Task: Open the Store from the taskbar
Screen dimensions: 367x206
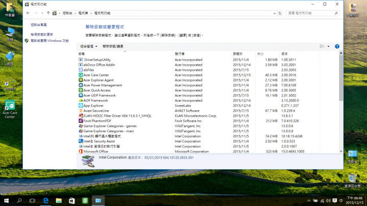Action: pyautogui.click(x=72, y=200)
